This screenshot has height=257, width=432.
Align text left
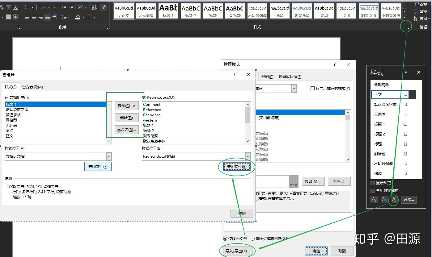tap(27, 17)
